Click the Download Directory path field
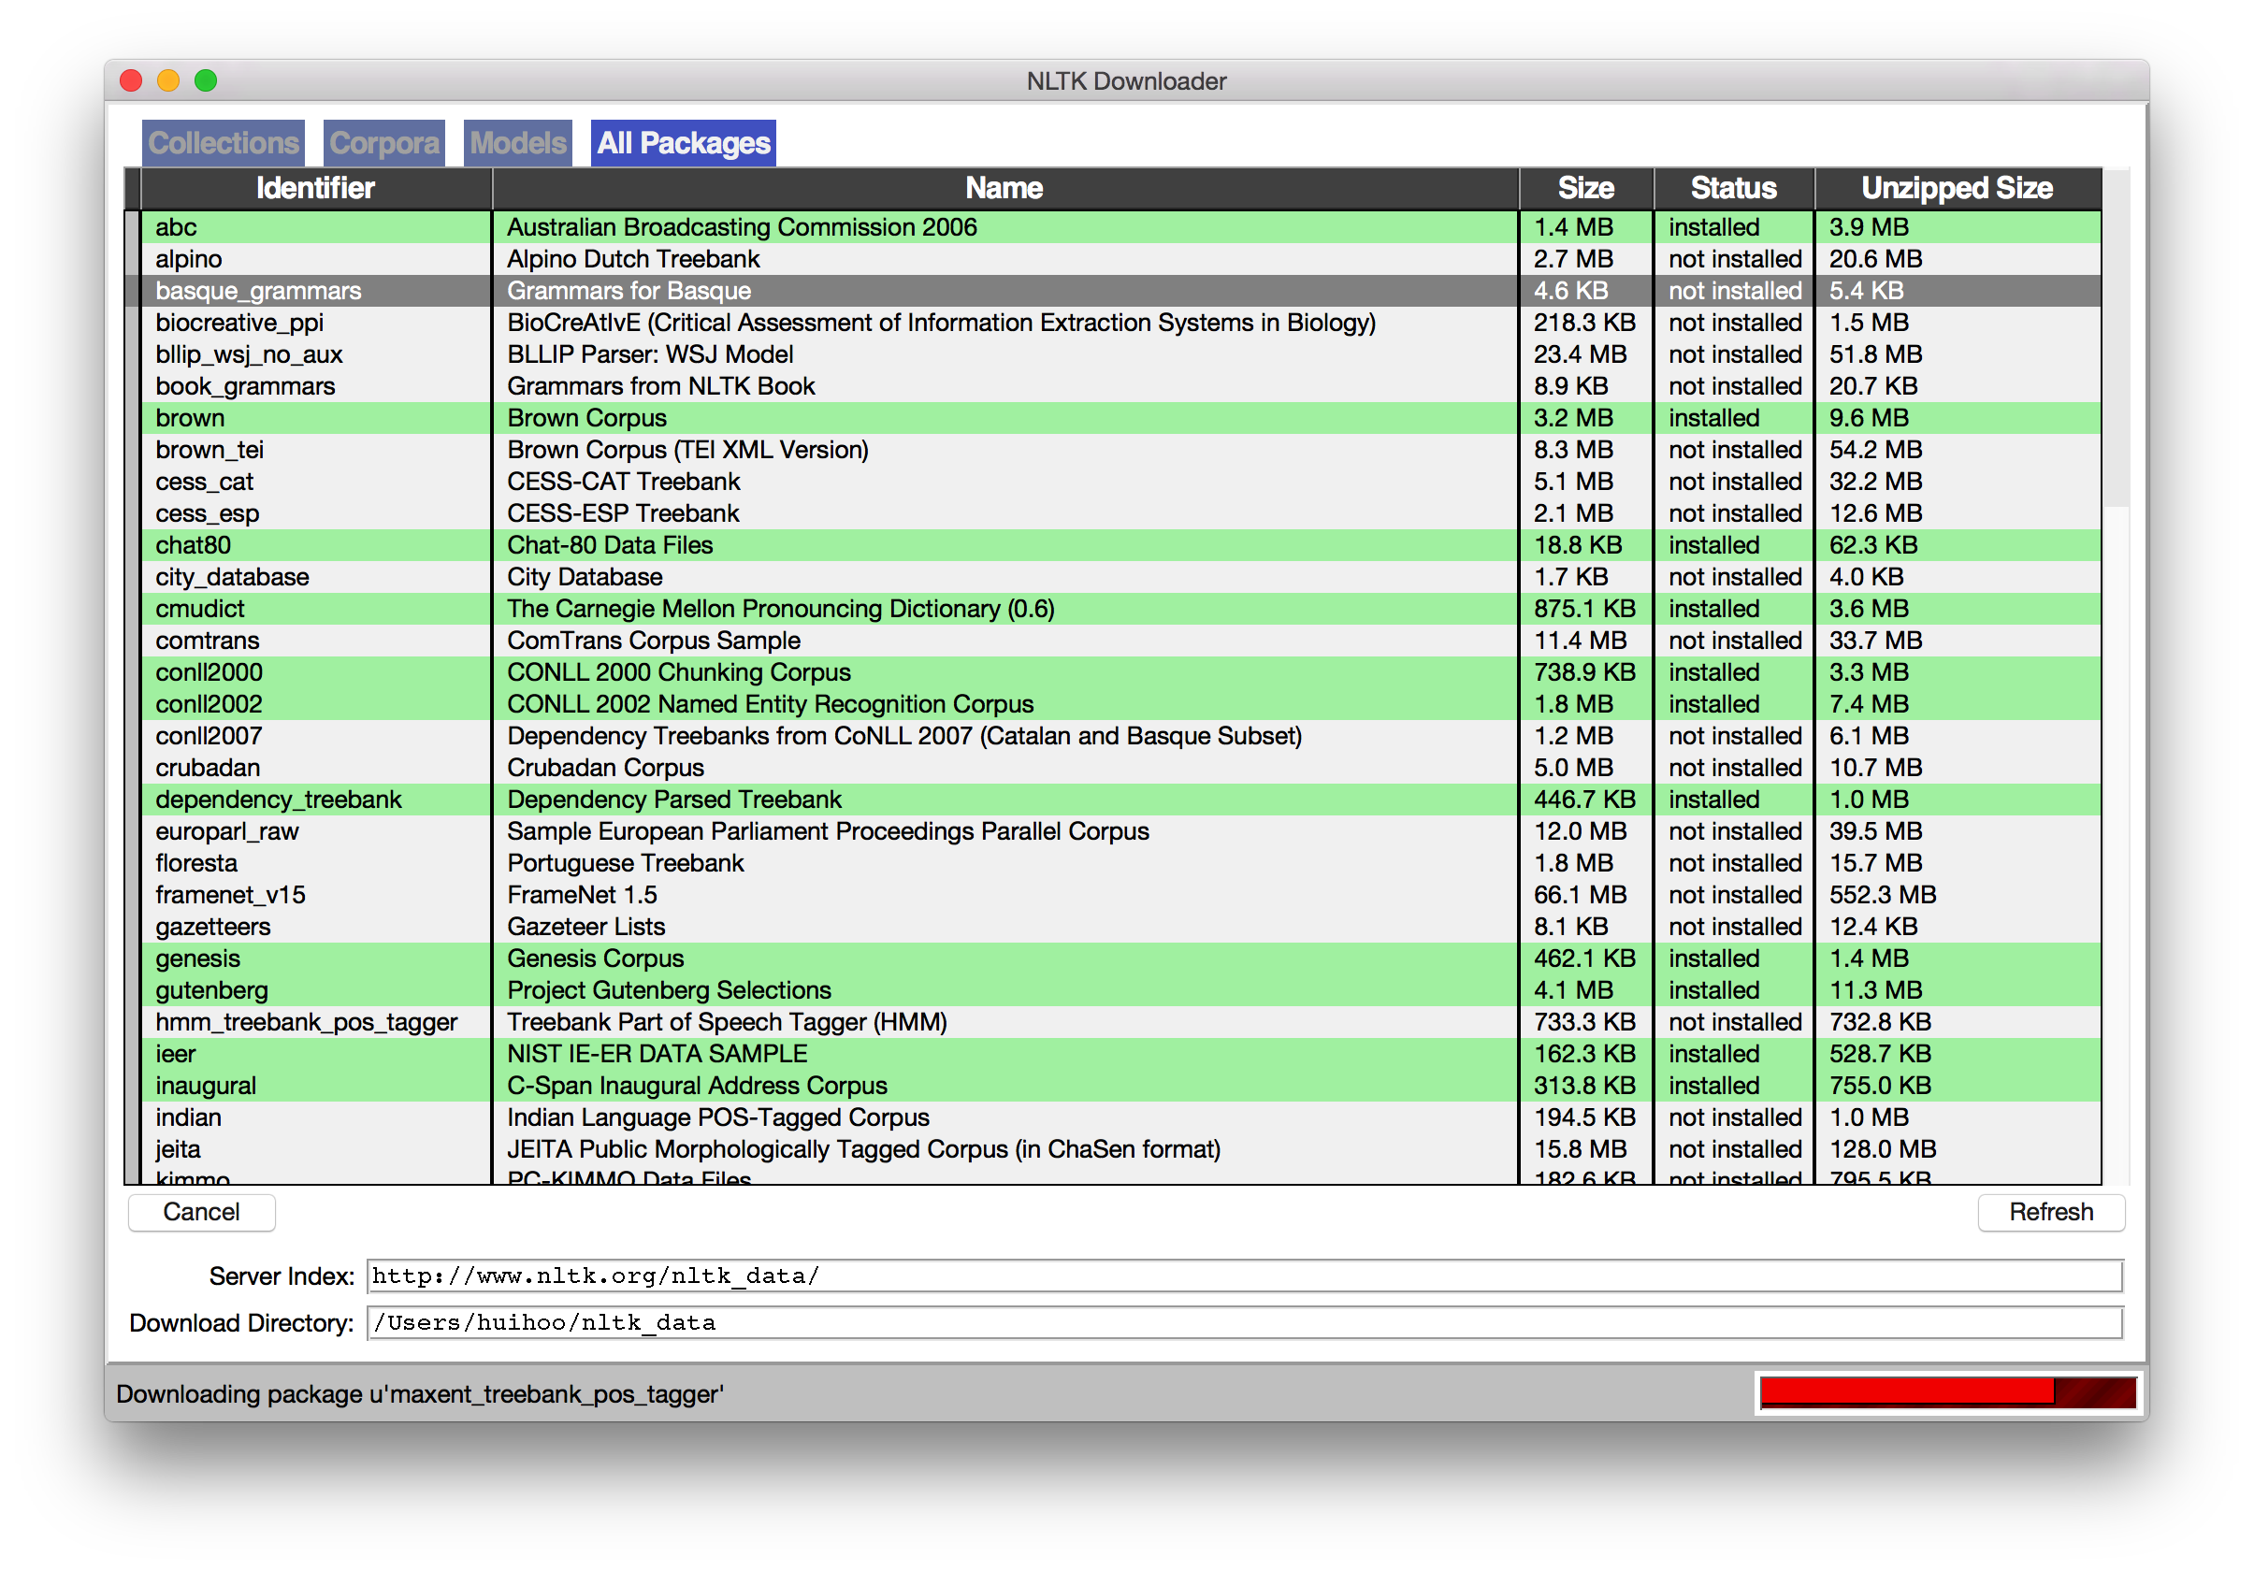Screen dimensions: 2254x1571 coord(1243,1323)
